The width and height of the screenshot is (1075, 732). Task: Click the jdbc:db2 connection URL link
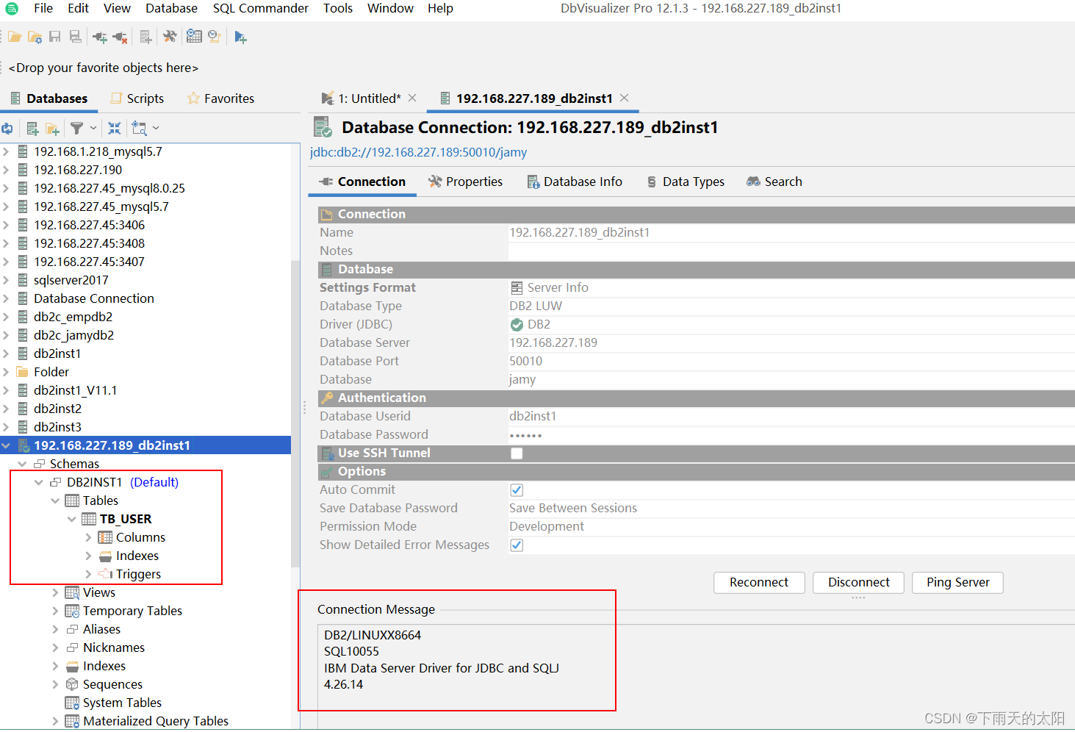[418, 152]
